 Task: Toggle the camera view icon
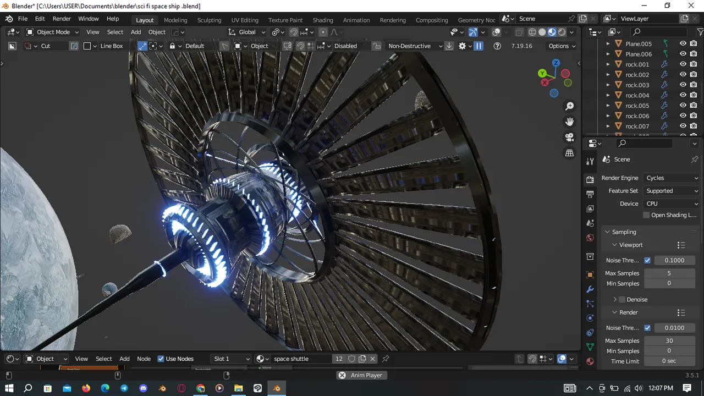point(569,137)
